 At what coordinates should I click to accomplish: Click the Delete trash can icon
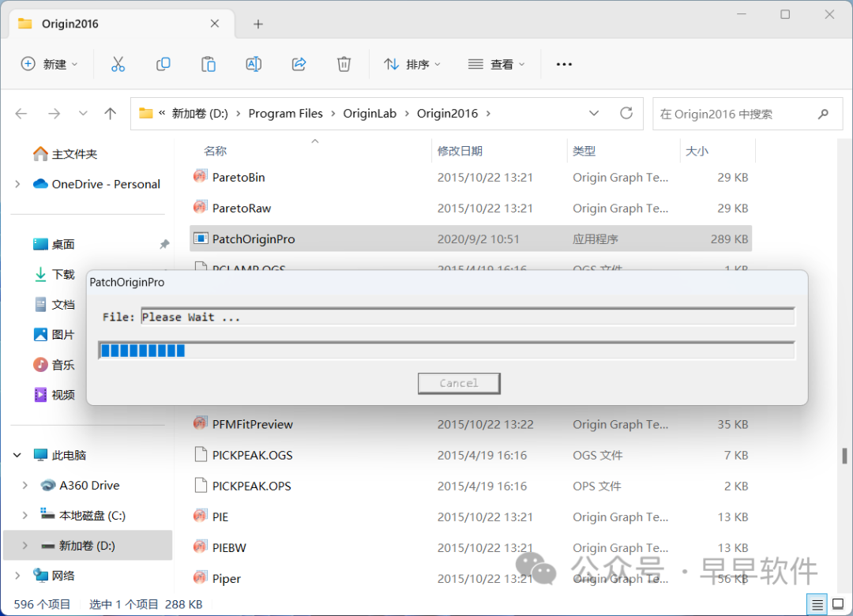pos(344,65)
